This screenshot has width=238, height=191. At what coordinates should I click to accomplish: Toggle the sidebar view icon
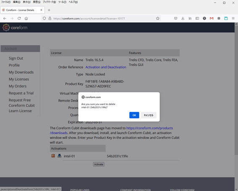197,18
